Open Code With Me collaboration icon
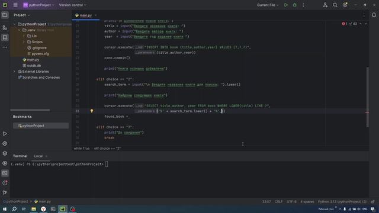Screen dimensions: 379x213 (325, 5)
